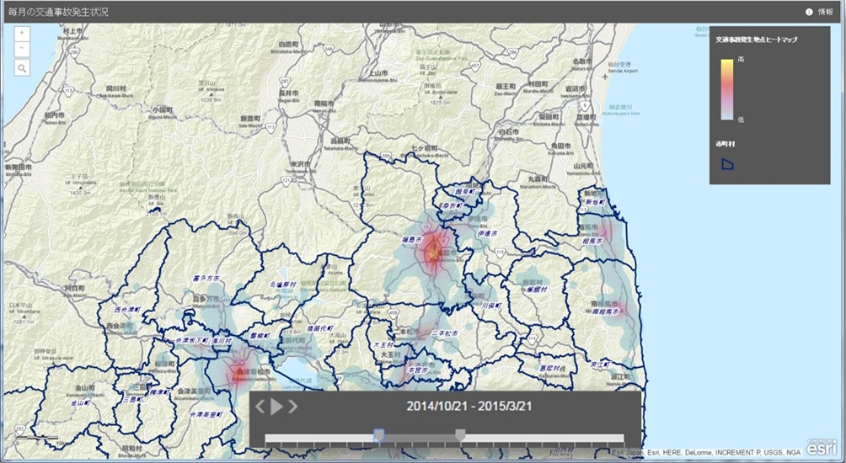Zoom out the map with minus button
This screenshot has width=846, height=463.
[x=21, y=49]
